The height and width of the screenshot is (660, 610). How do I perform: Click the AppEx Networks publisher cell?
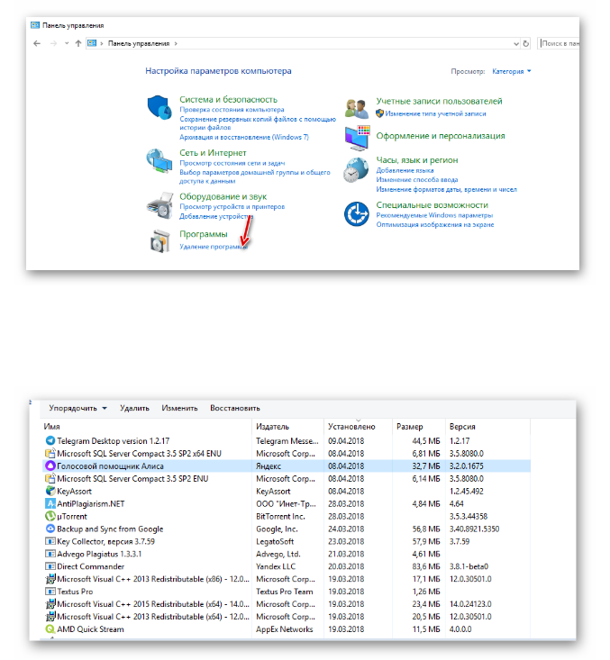285,628
